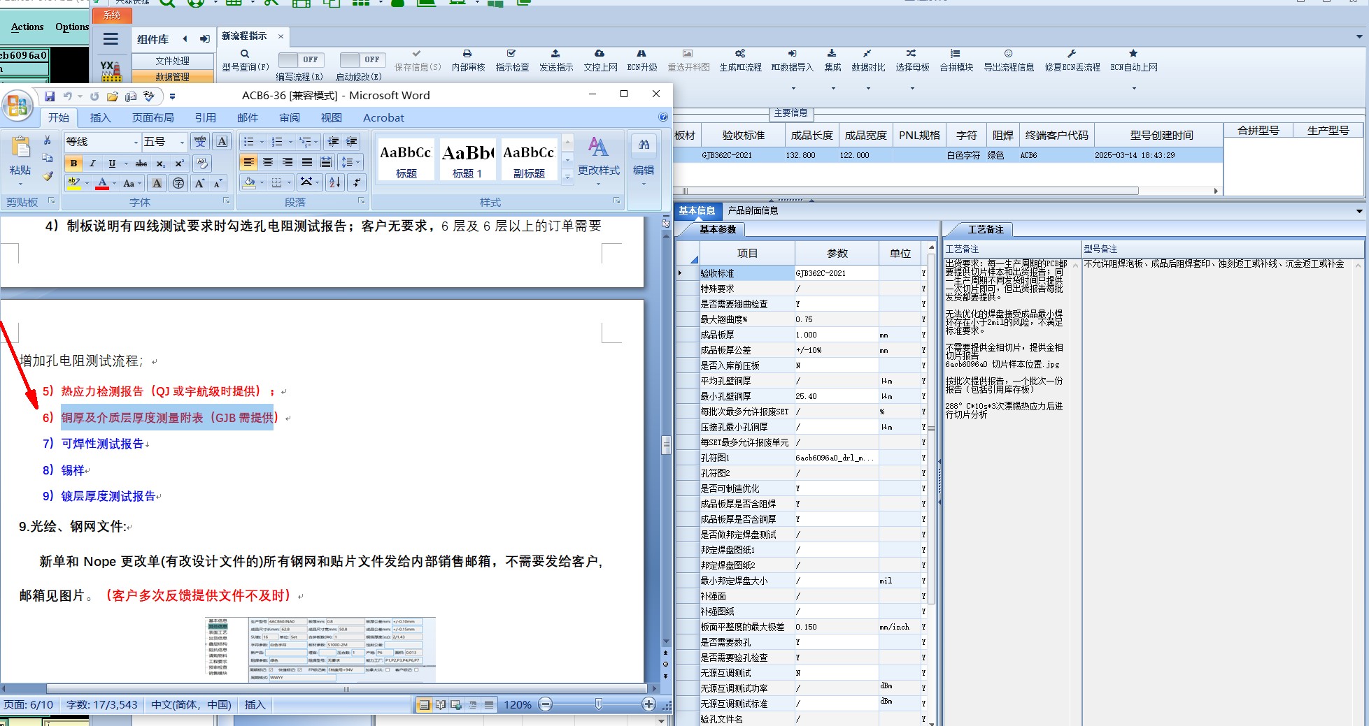Apply the 标题 1 style

click(467, 159)
